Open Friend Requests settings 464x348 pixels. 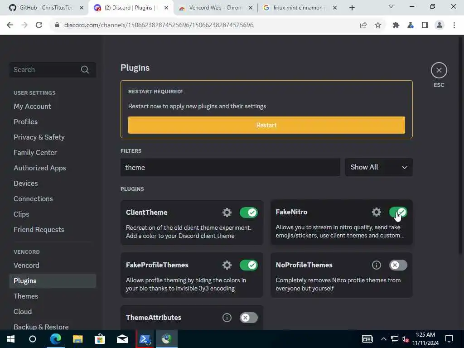39,229
